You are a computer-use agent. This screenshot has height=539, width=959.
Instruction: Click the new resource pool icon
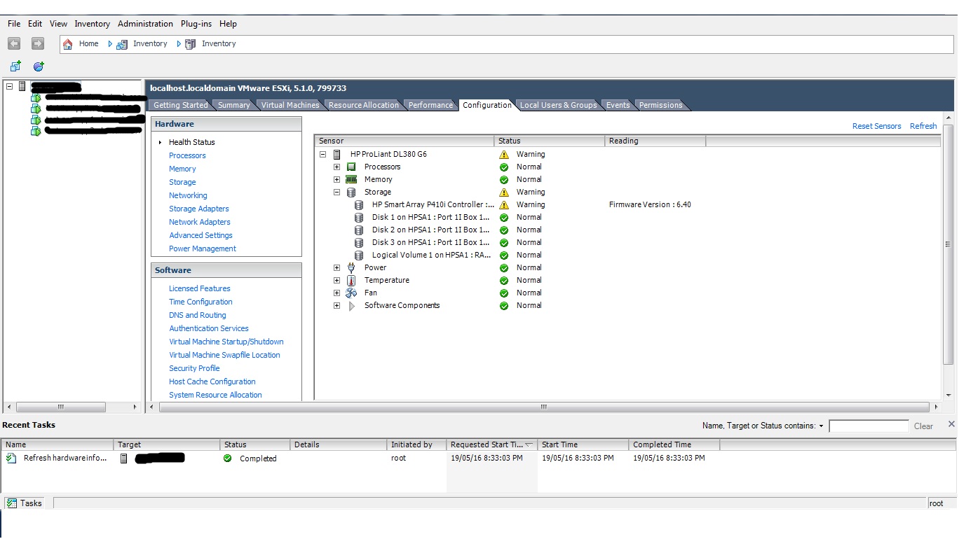[38, 66]
